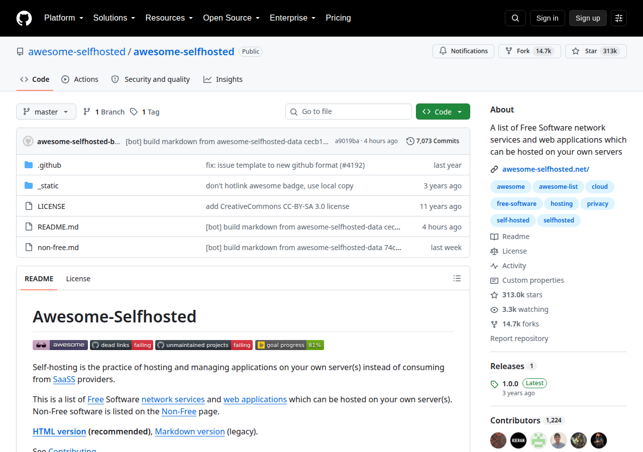Focus the Go to file search field
This screenshot has height=452, width=643.
349,111
